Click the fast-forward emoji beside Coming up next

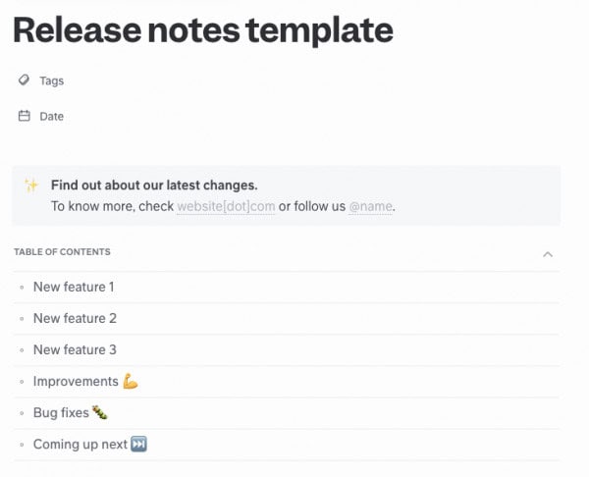(138, 444)
